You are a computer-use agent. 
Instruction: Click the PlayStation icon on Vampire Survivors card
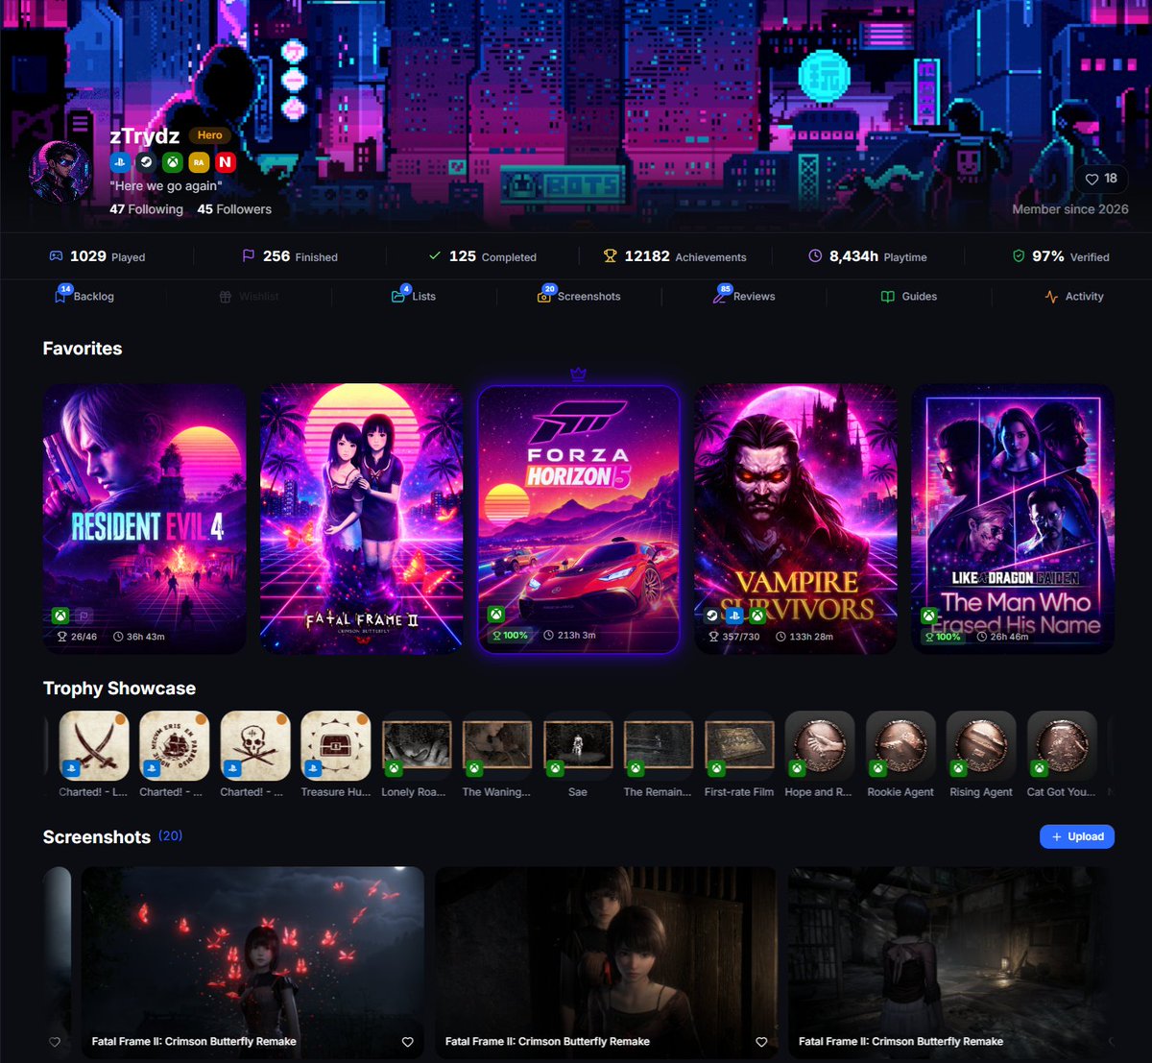coord(734,616)
